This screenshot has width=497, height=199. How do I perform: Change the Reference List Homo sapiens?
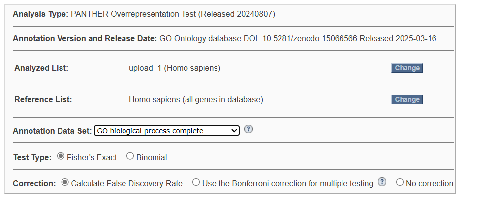pyautogui.click(x=407, y=99)
